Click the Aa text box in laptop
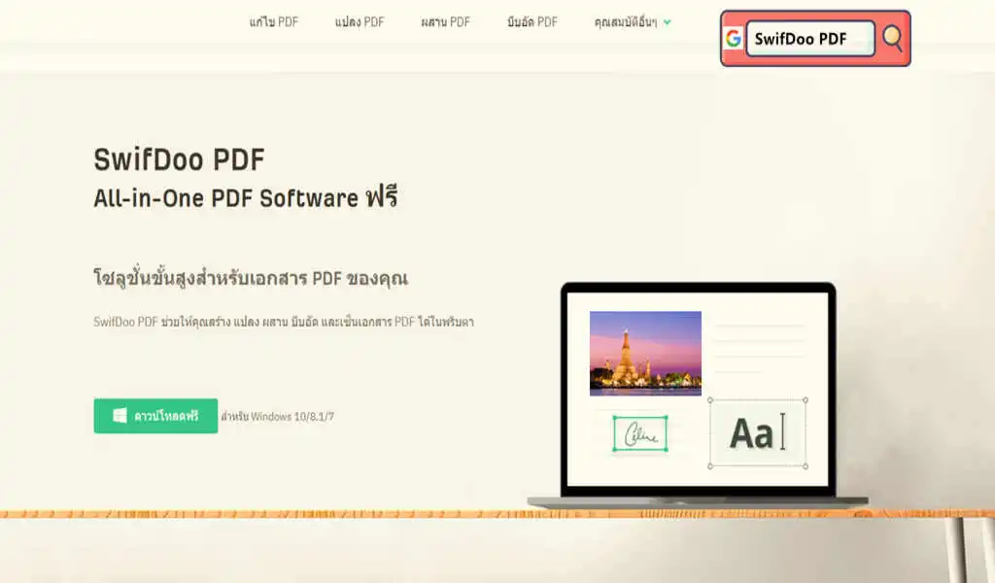Viewport: 995px width, 583px height. [758, 433]
